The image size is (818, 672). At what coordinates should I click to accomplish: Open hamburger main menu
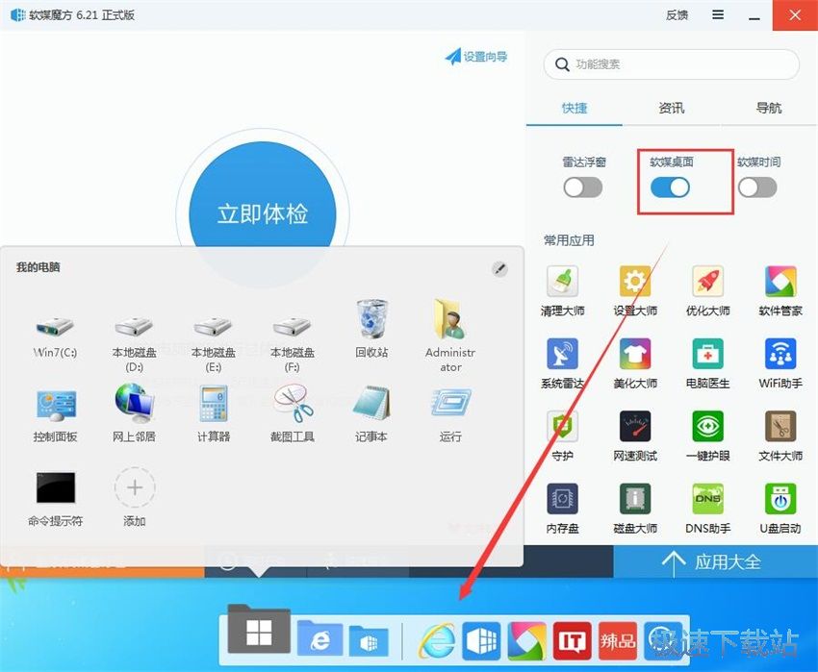pyautogui.click(x=718, y=14)
